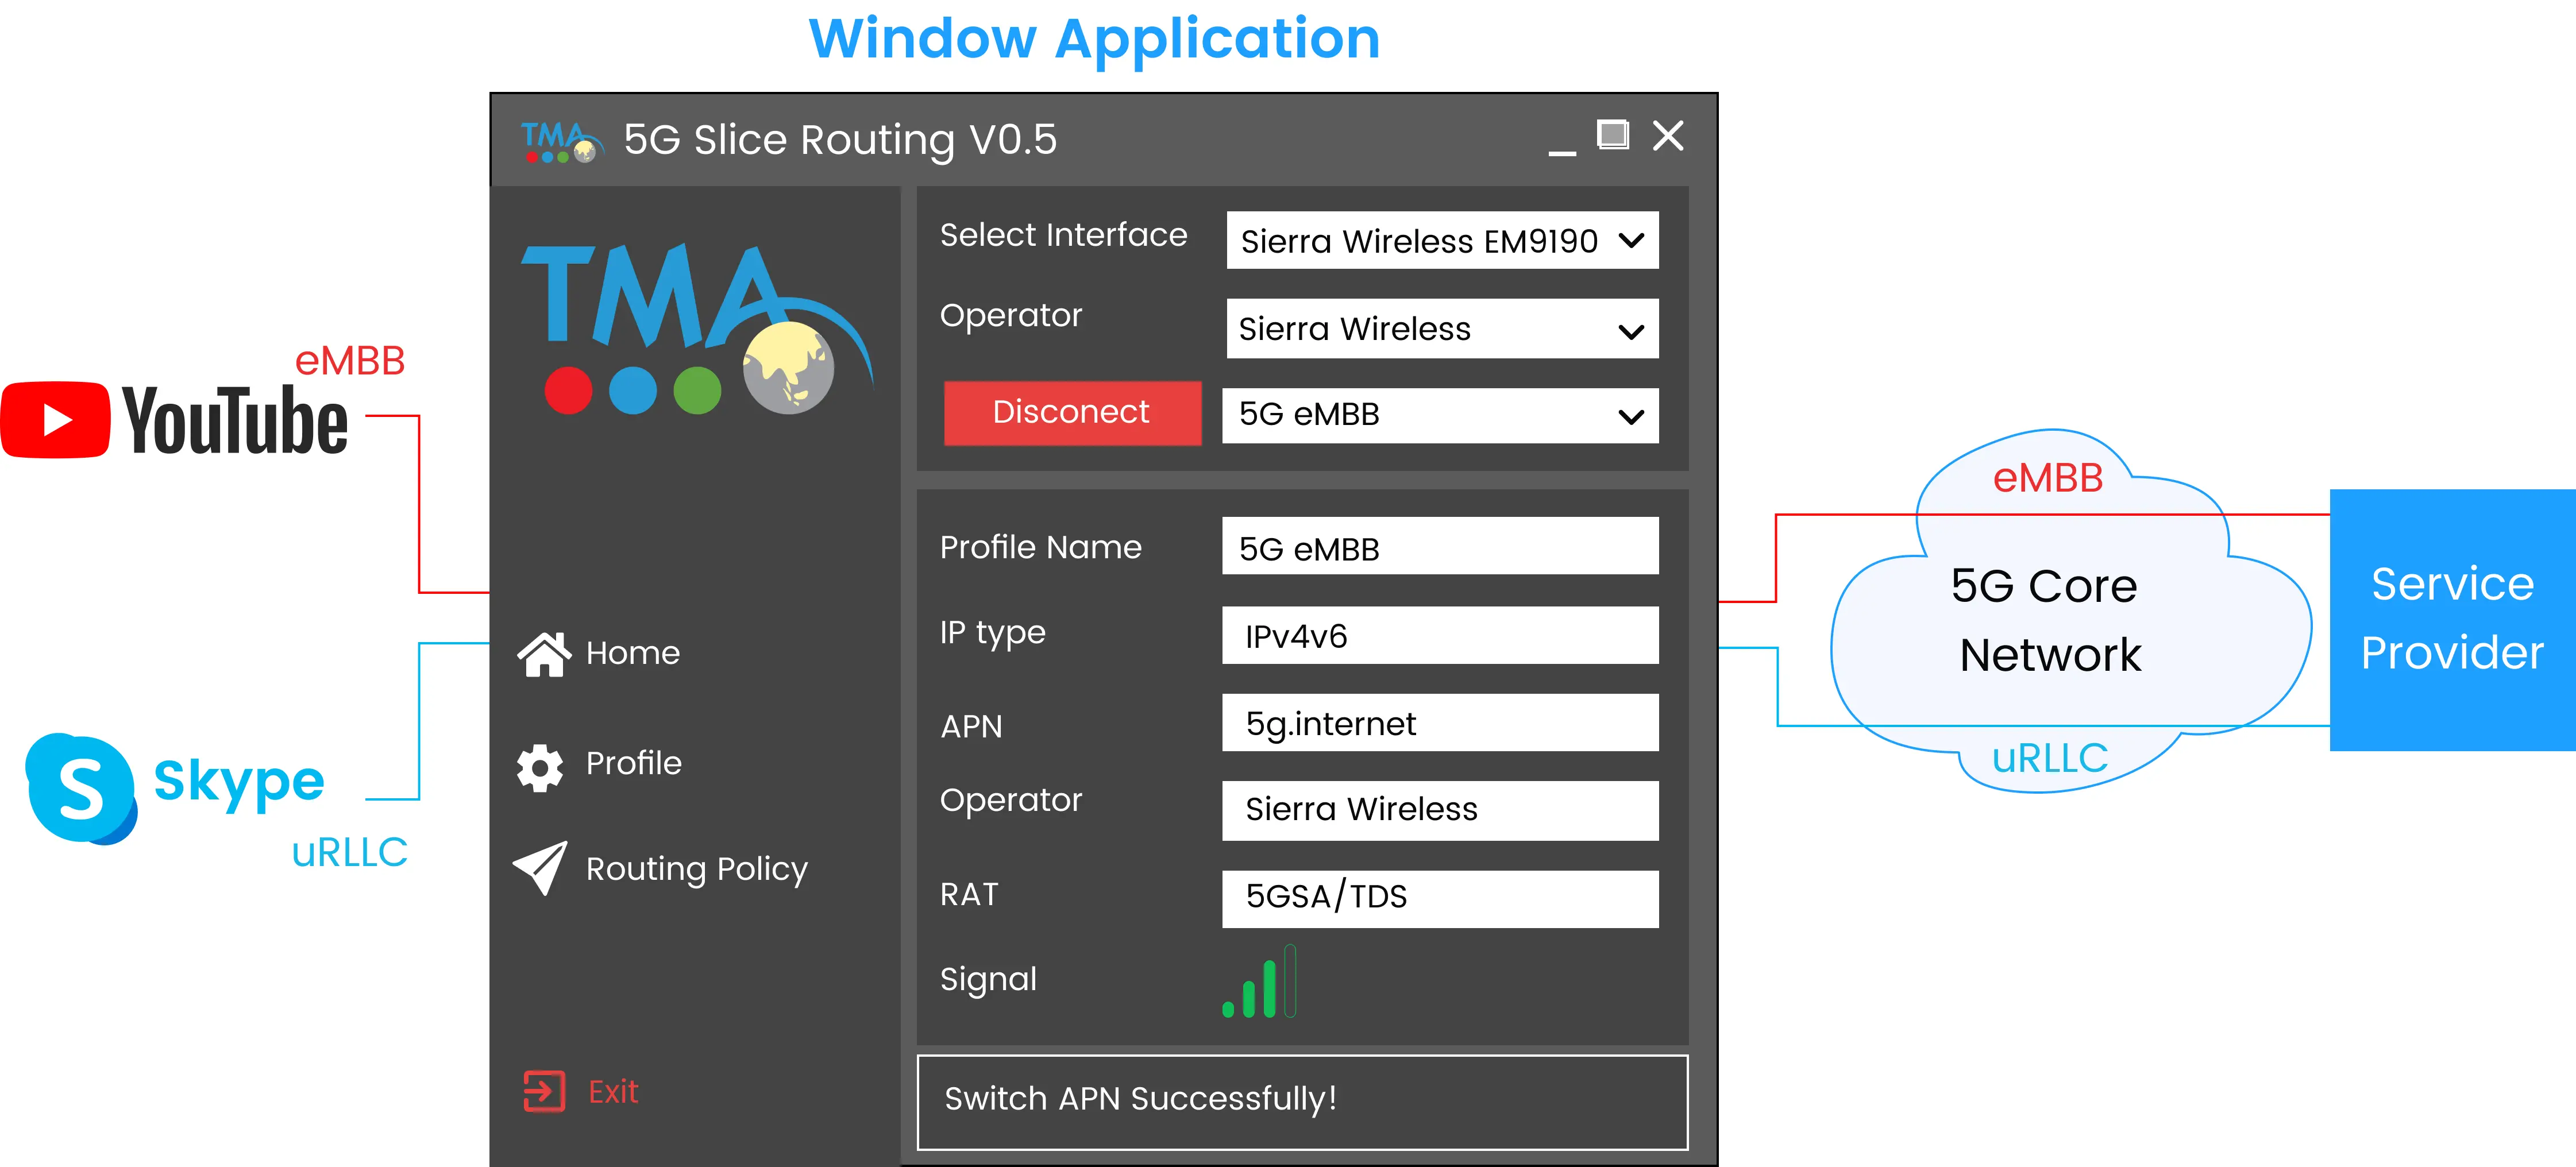Image resolution: width=2576 pixels, height=1167 pixels.
Task: Click the Profile gear icon
Action: pyautogui.click(x=540, y=767)
